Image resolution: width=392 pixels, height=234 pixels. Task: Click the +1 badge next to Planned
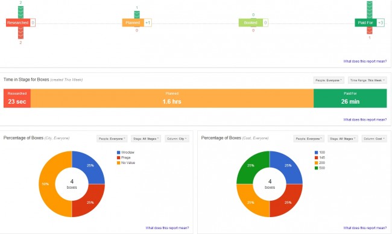click(148, 23)
